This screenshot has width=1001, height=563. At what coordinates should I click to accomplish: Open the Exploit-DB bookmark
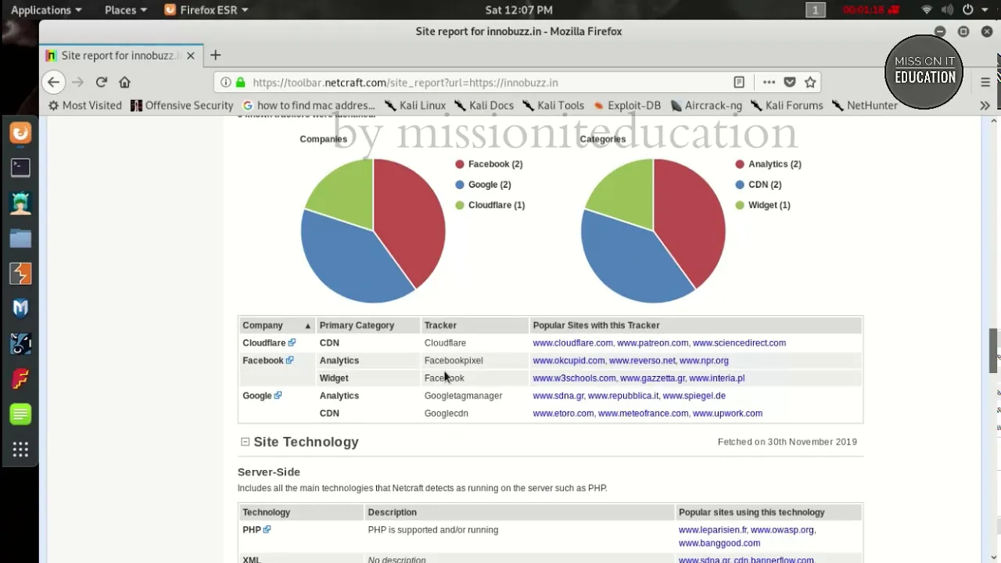tap(627, 106)
